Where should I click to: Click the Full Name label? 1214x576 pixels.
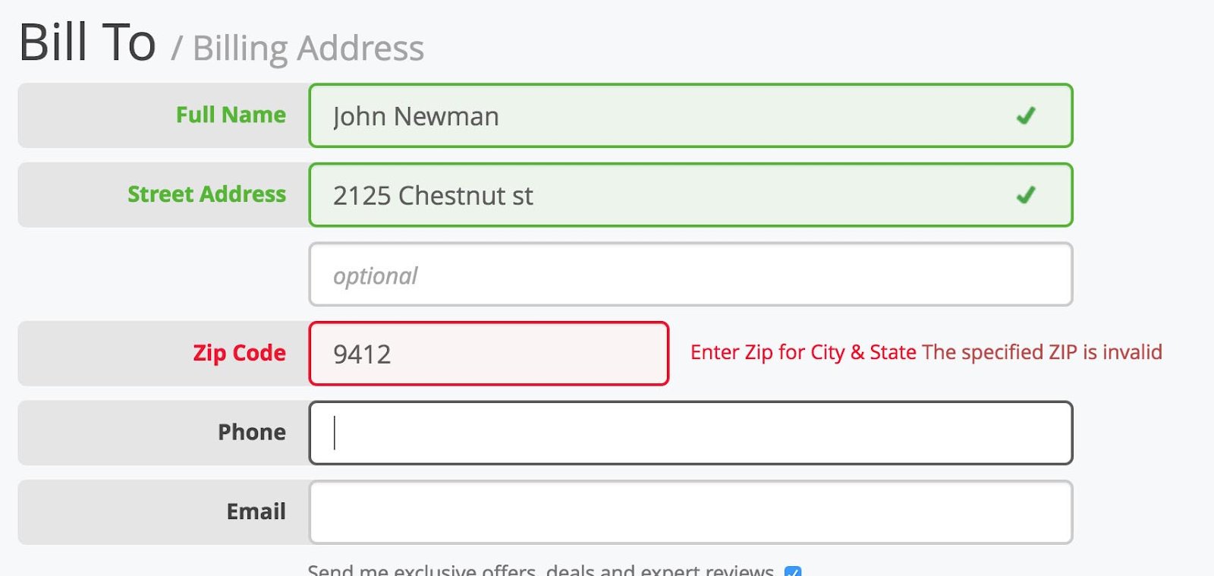231,115
